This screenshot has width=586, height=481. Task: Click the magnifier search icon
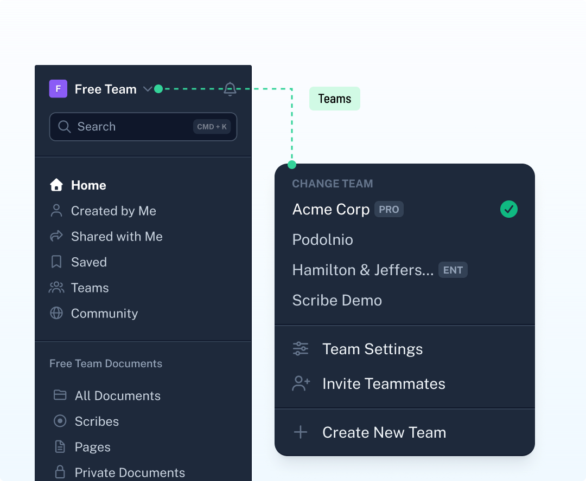(64, 127)
